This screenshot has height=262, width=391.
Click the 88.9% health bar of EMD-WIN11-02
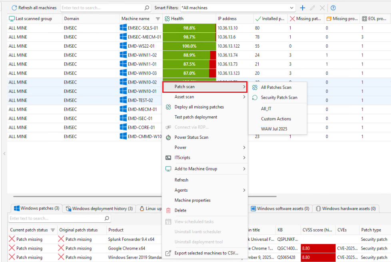(189, 55)
